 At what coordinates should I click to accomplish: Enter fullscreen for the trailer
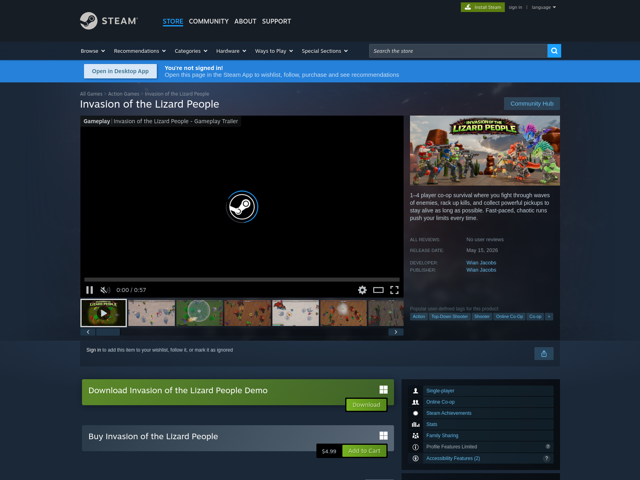(394, 290)
